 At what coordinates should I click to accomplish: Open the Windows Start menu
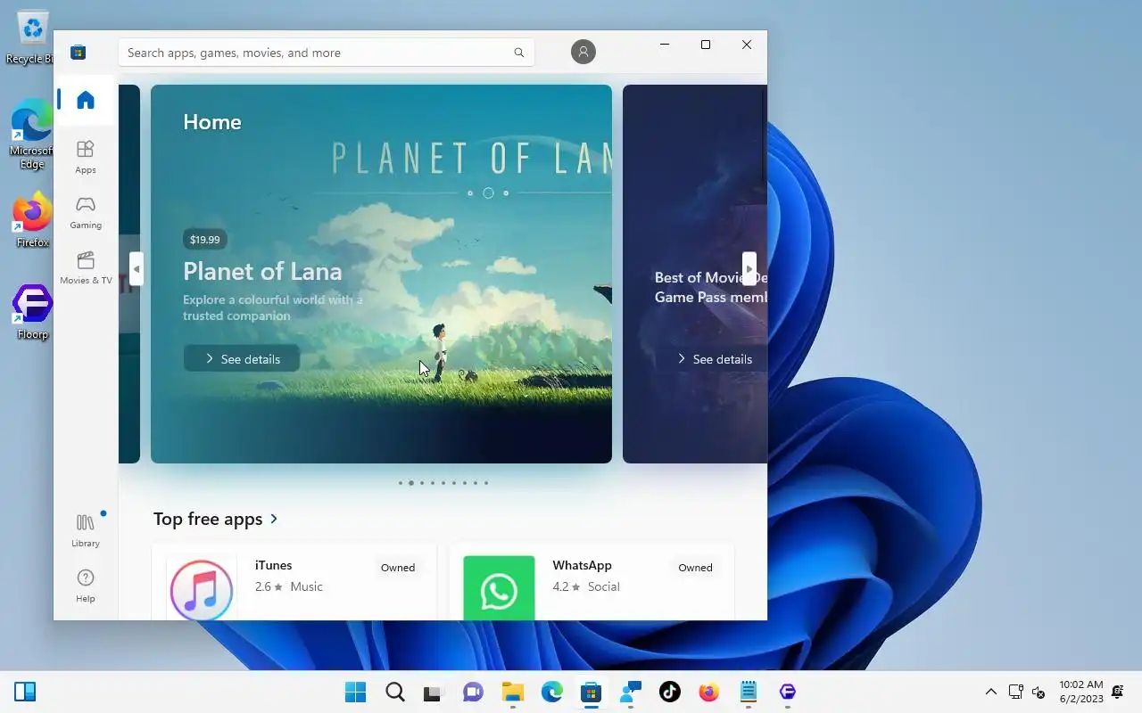[x=355, y=692]
